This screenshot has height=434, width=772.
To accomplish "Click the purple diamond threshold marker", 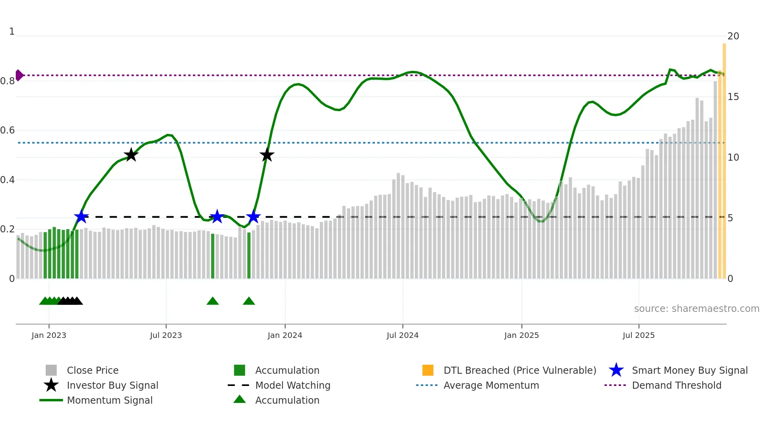I will (19, 75).
